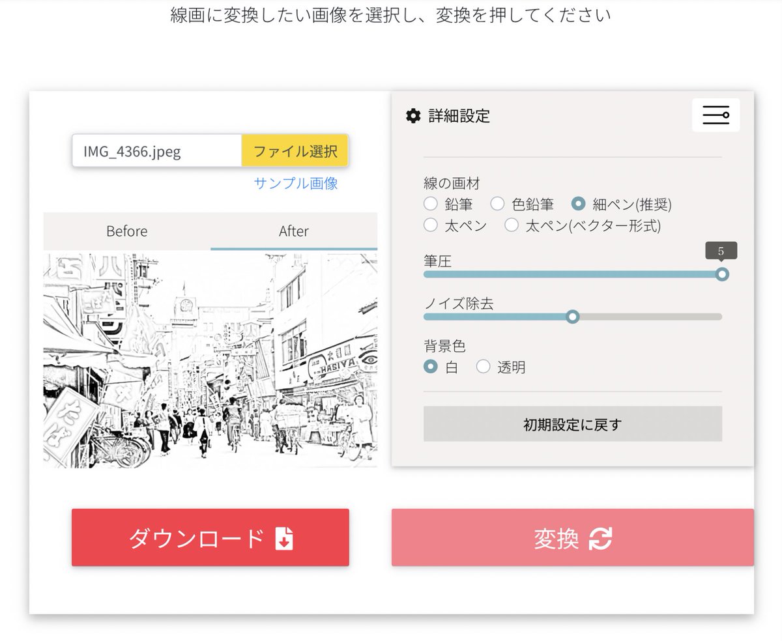Toggle the settings panel slider icon button

click(x=716, y=115)
